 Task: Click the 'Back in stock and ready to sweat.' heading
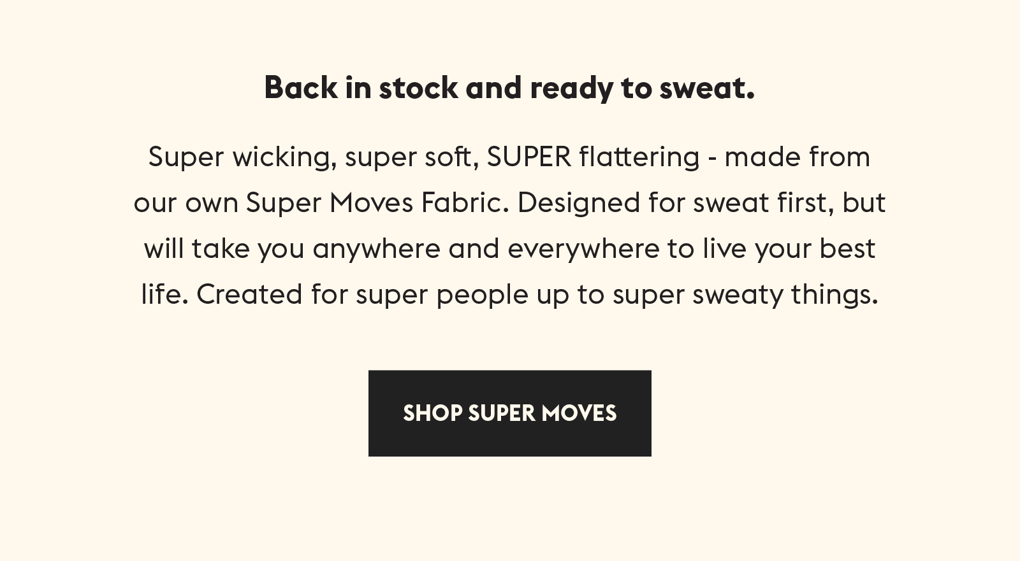click(x=509, y=88)
